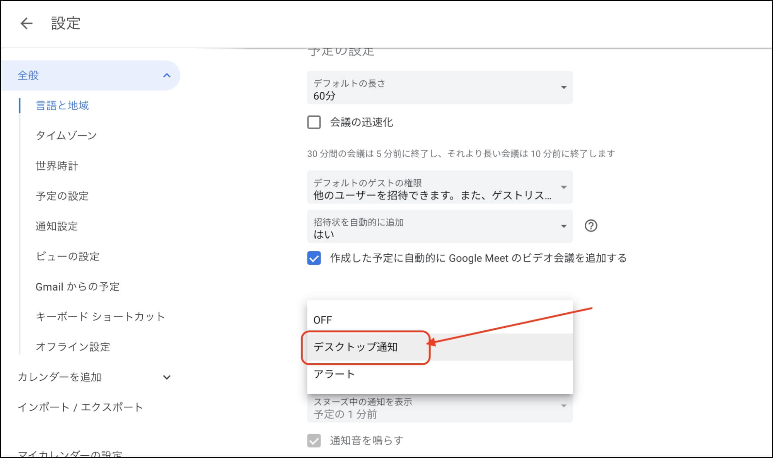Toggle the 会議の迅速化 checkbox
This screenshot has width=773, height=458.
tap(313, 123)
